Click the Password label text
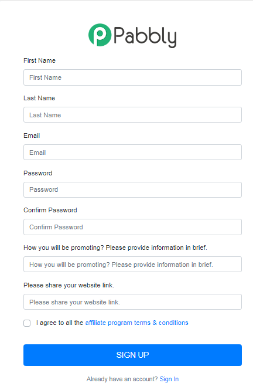Viewport: 253px width, 383px height. click(x=38, y=173)
